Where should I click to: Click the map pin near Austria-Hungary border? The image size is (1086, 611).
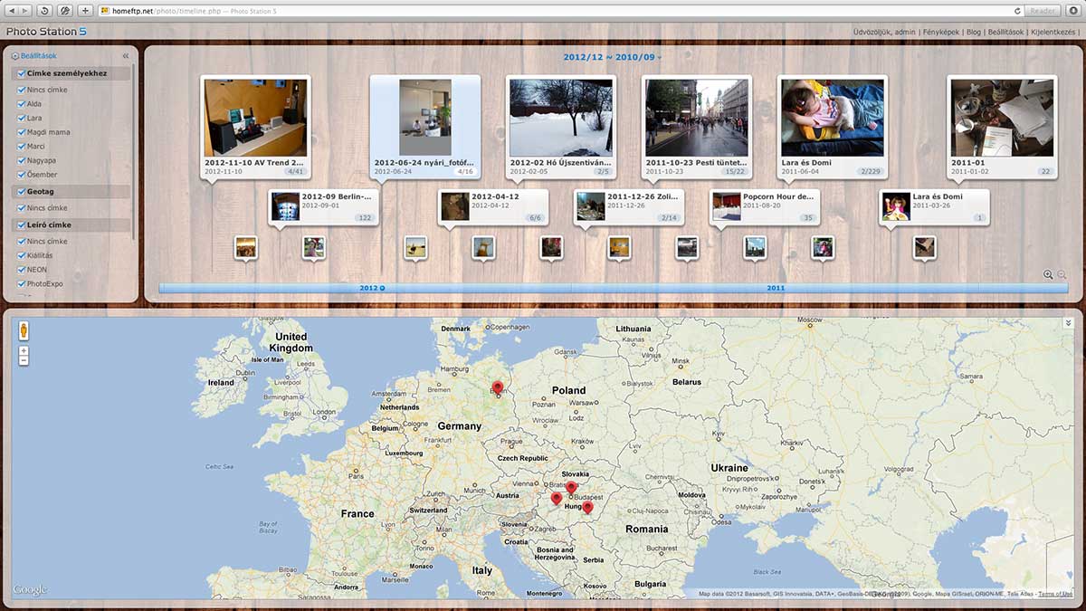click(556, 499)
